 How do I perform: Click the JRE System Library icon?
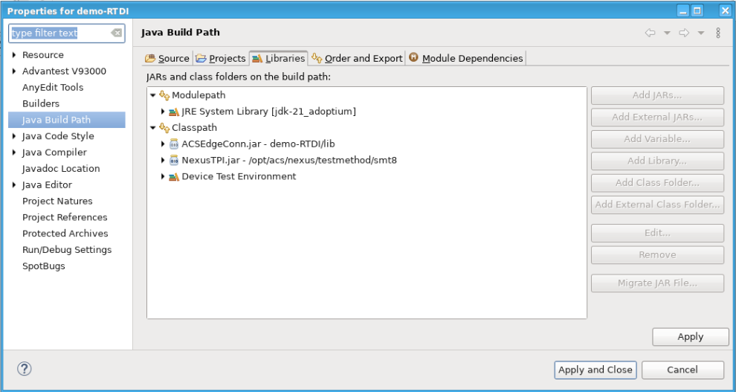[x=174, y=112]
